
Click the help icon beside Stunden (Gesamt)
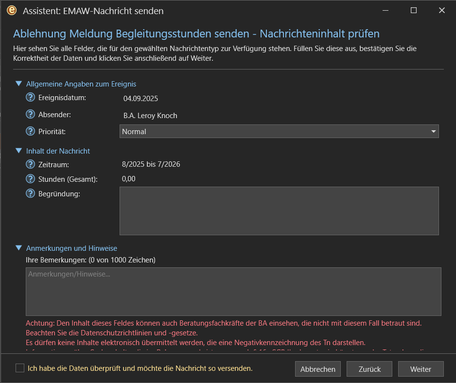30,179
